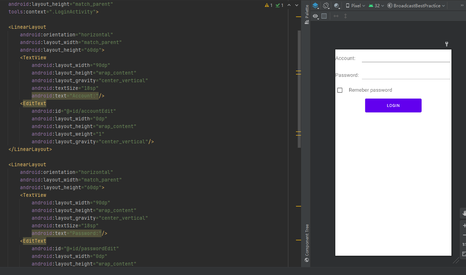The width and height of the screenshot is (466, 275).
Task: Click the vertical expand arrows icon
Action: point(345,16)
